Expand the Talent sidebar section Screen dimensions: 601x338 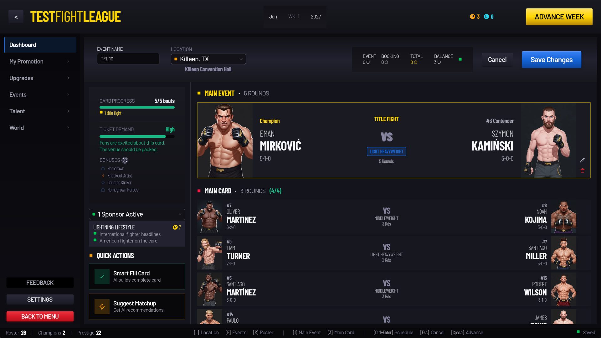pos(40,111)
